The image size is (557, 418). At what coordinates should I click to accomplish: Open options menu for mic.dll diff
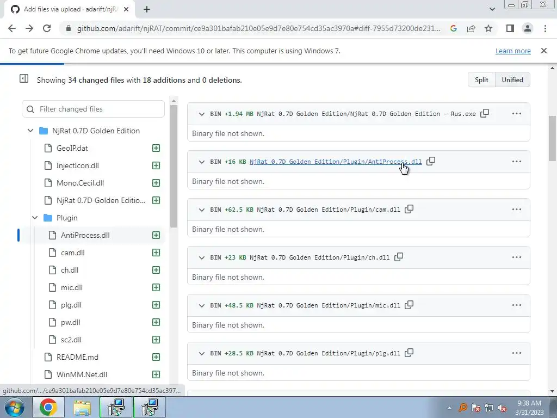pos(517,305)
